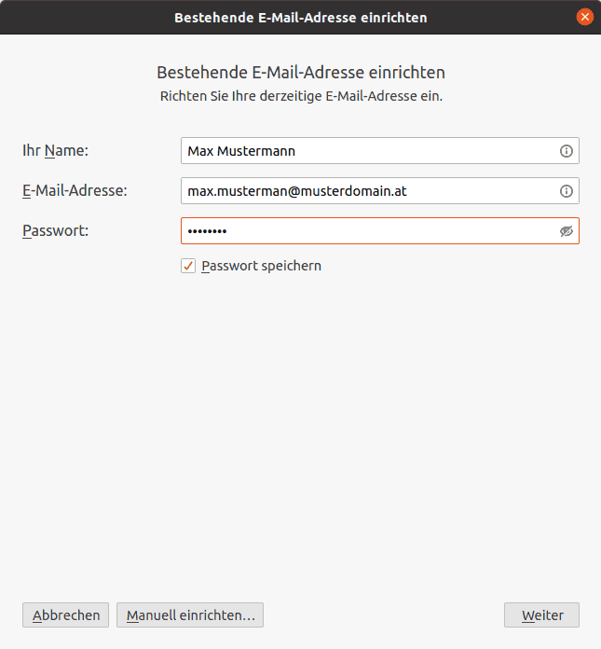Image resolution: width=601 pixels, height=649 pixels.
Task: Click the large dialog heading below the title bar
Action: (x=300, y=72)
